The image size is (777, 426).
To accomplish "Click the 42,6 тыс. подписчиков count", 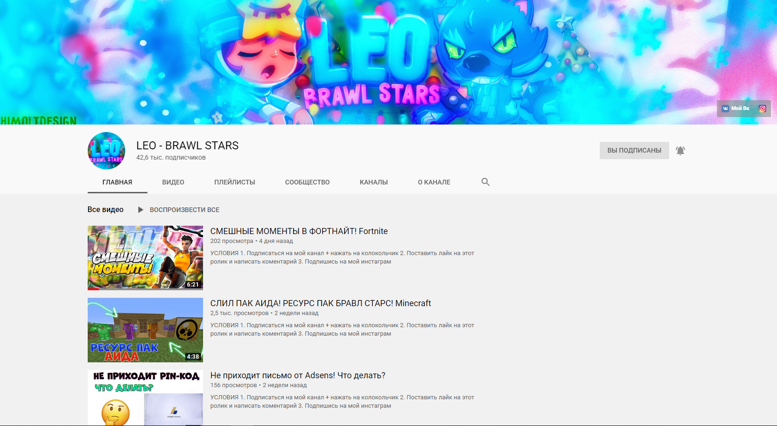I will pyautogui.click(x=171, y=158).
